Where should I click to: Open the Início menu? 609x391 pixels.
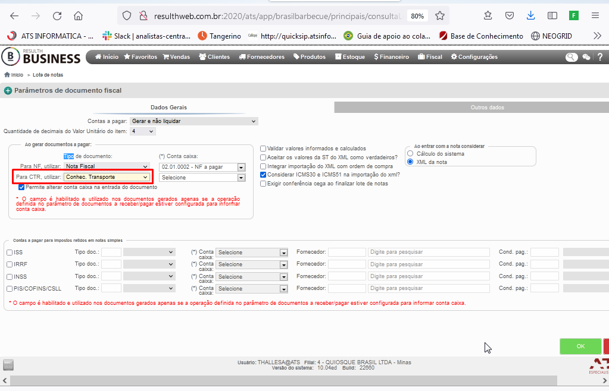pos(107,57)
